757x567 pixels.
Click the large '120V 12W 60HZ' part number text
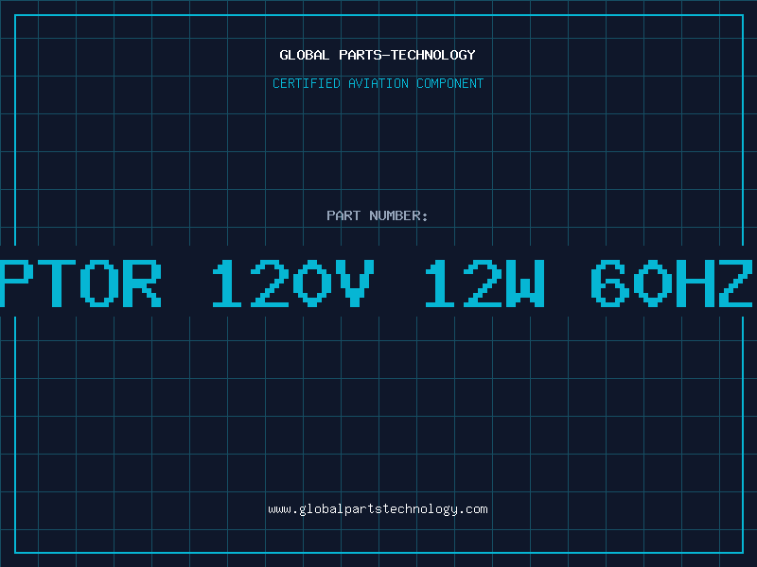click(483, 283)
